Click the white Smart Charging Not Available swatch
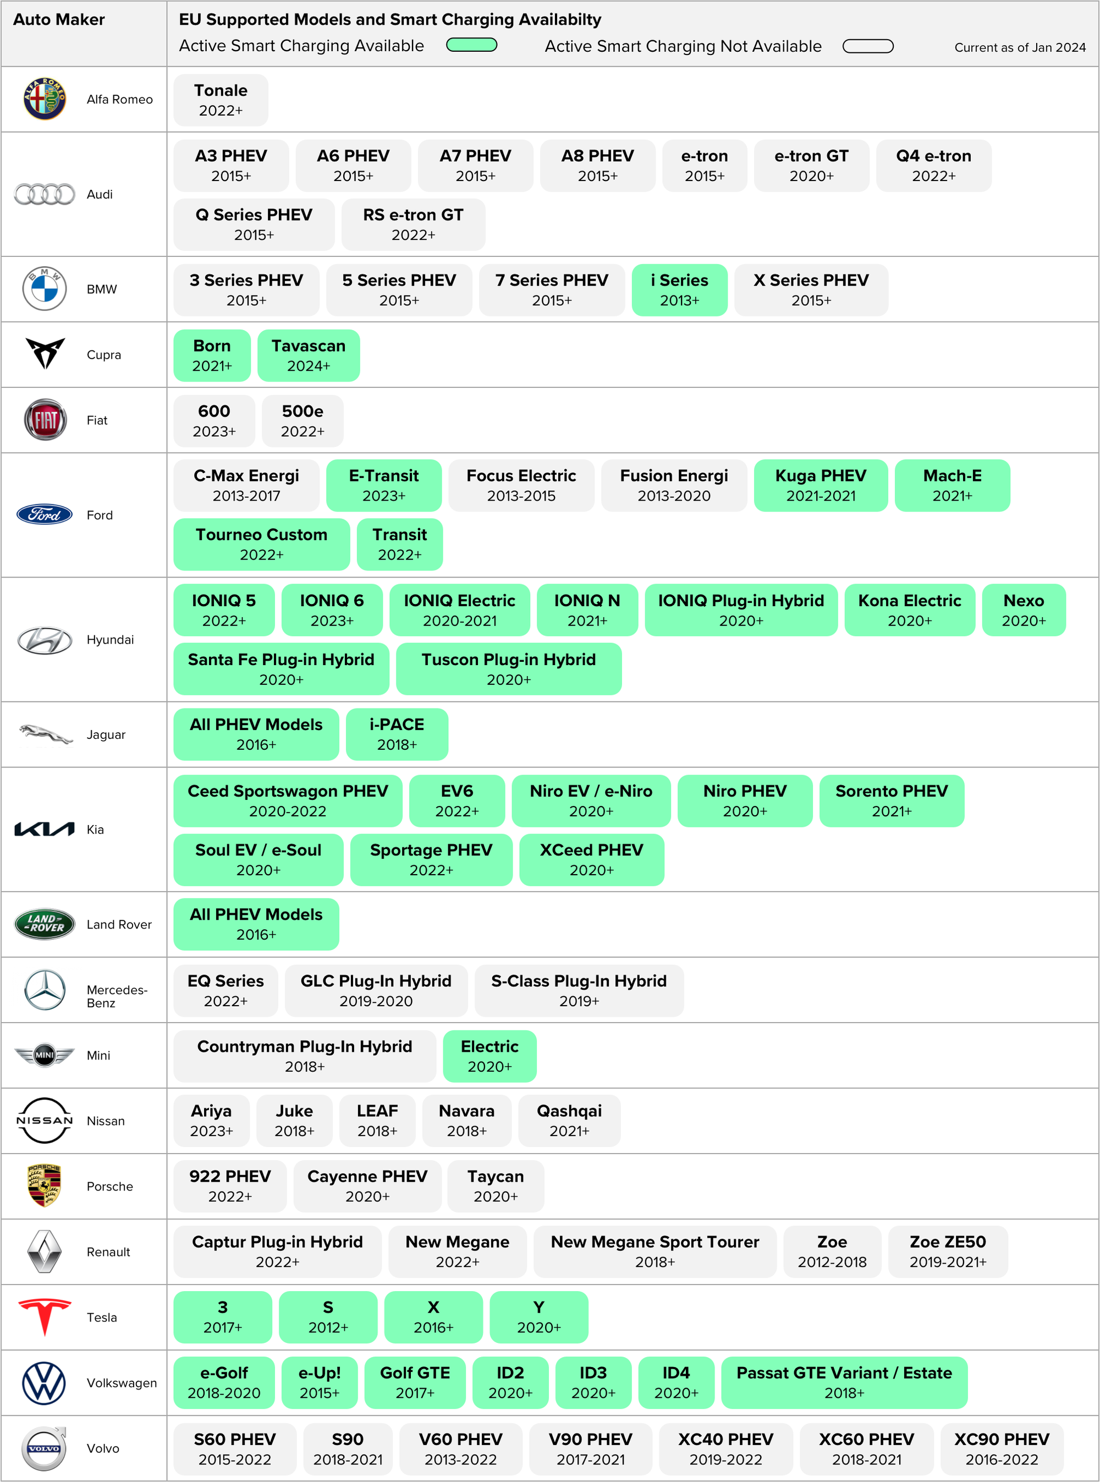This screenshot has height=1482, width=1100. (867, 46)
